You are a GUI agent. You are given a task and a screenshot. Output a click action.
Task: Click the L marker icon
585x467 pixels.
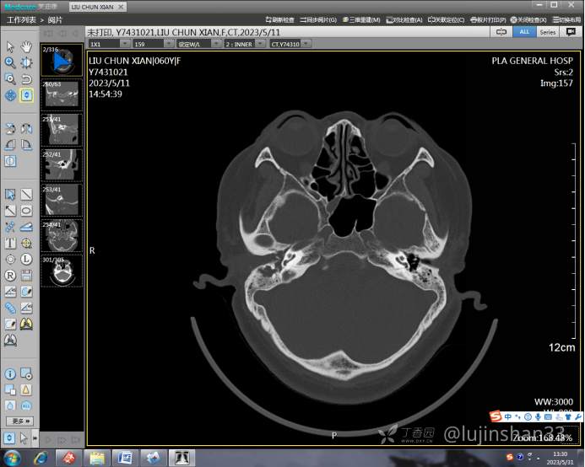tap(26, 260)
